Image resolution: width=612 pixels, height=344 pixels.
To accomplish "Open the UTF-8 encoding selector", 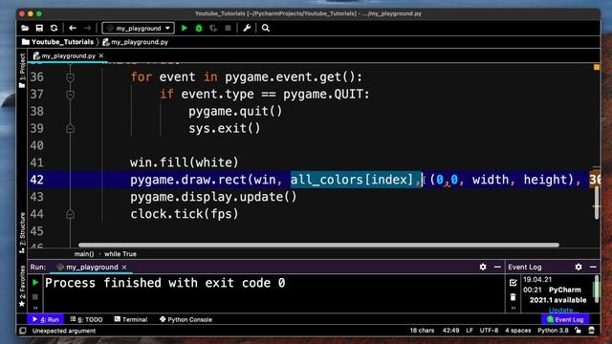I will pyautogui.click(x=489, y=331).
